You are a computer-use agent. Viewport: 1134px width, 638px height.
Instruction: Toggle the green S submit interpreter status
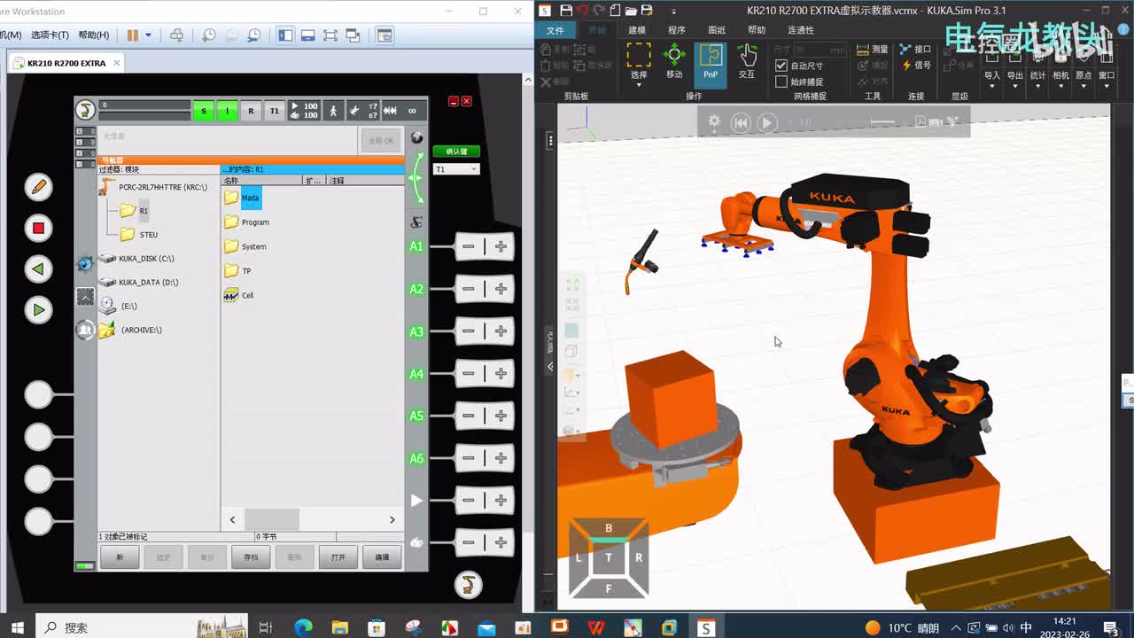pyautogui.click(x=204, y=111)
